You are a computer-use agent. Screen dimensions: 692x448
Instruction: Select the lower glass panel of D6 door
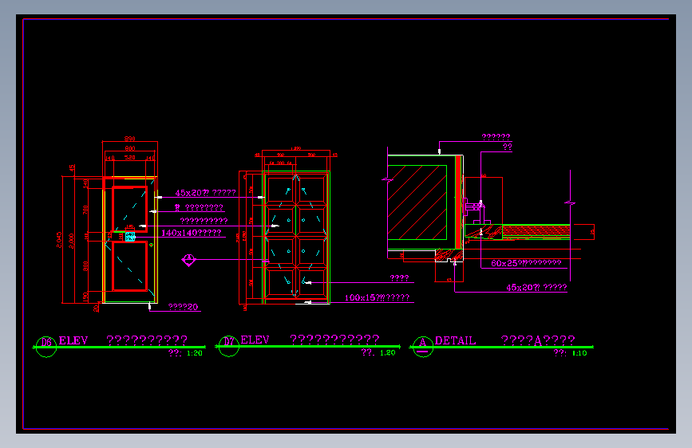130,266
